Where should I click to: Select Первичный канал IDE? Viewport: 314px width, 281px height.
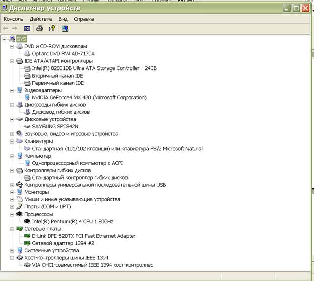pyautogui.click(x=57, y=83)
